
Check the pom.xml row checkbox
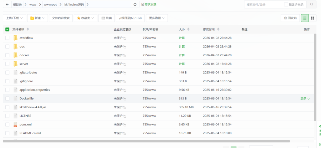[7, 125]
